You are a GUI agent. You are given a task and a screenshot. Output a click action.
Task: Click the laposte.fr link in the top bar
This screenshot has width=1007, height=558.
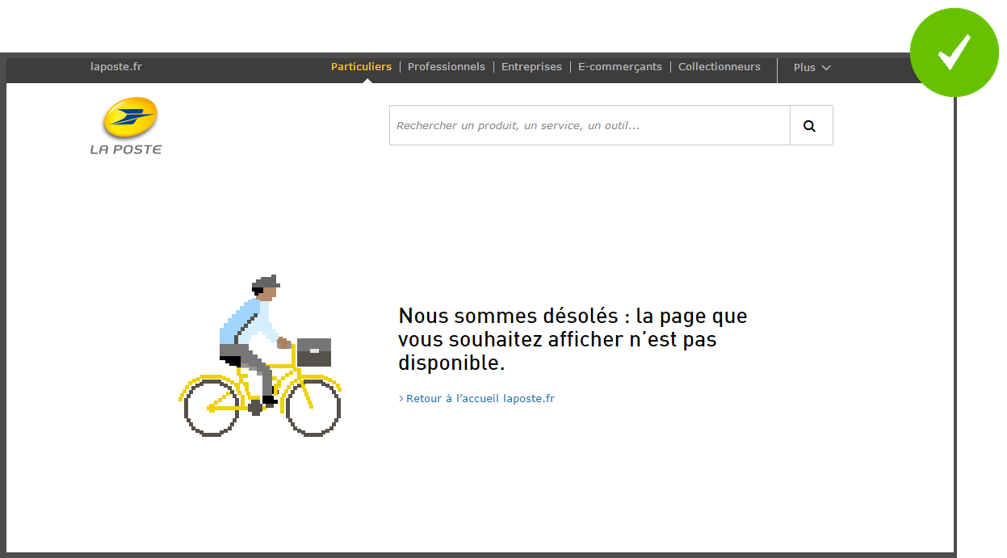click(116, 67)
